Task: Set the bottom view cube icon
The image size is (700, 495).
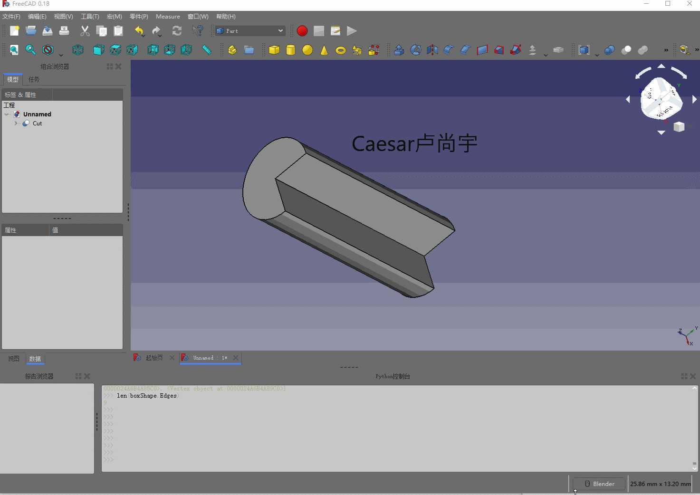Action: pyautogui.click(x=170, y=50)
